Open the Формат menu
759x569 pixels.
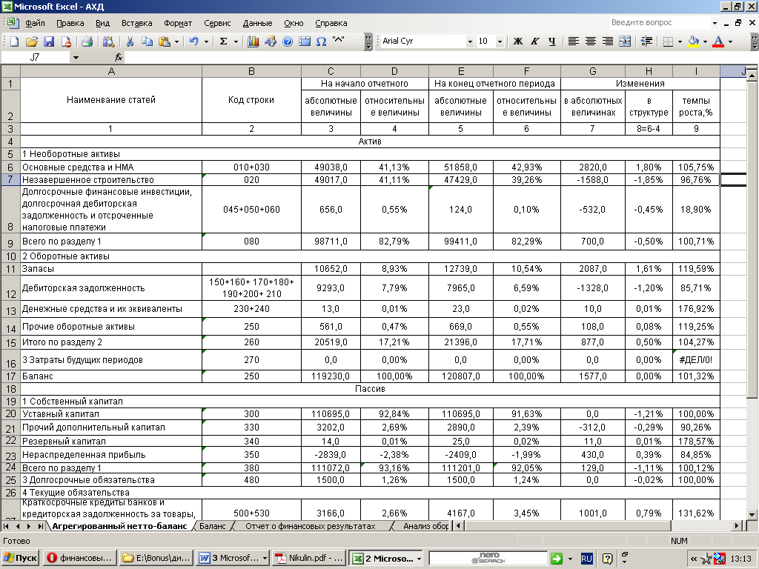click(x=178, y=23)
